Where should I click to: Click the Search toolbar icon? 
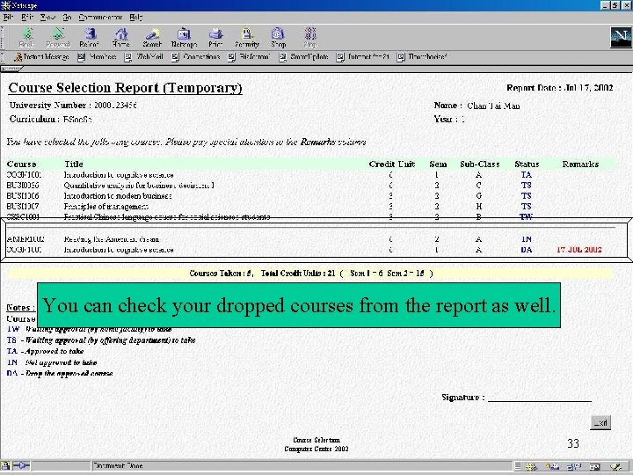coord(152,38)
